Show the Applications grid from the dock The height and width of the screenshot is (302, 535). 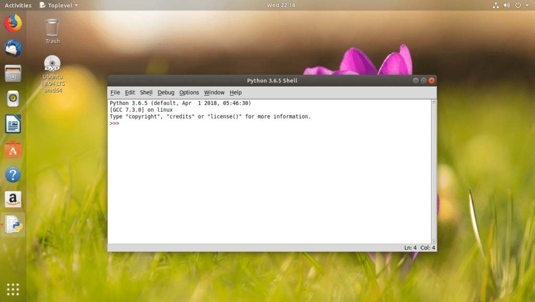click(13, 288)
